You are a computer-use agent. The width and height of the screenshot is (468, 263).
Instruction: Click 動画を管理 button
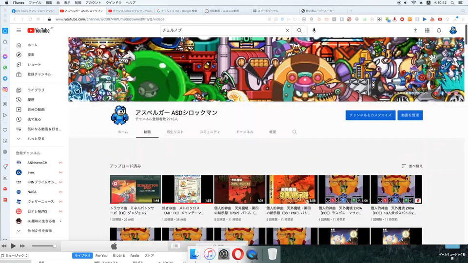[x=410, y=115]
